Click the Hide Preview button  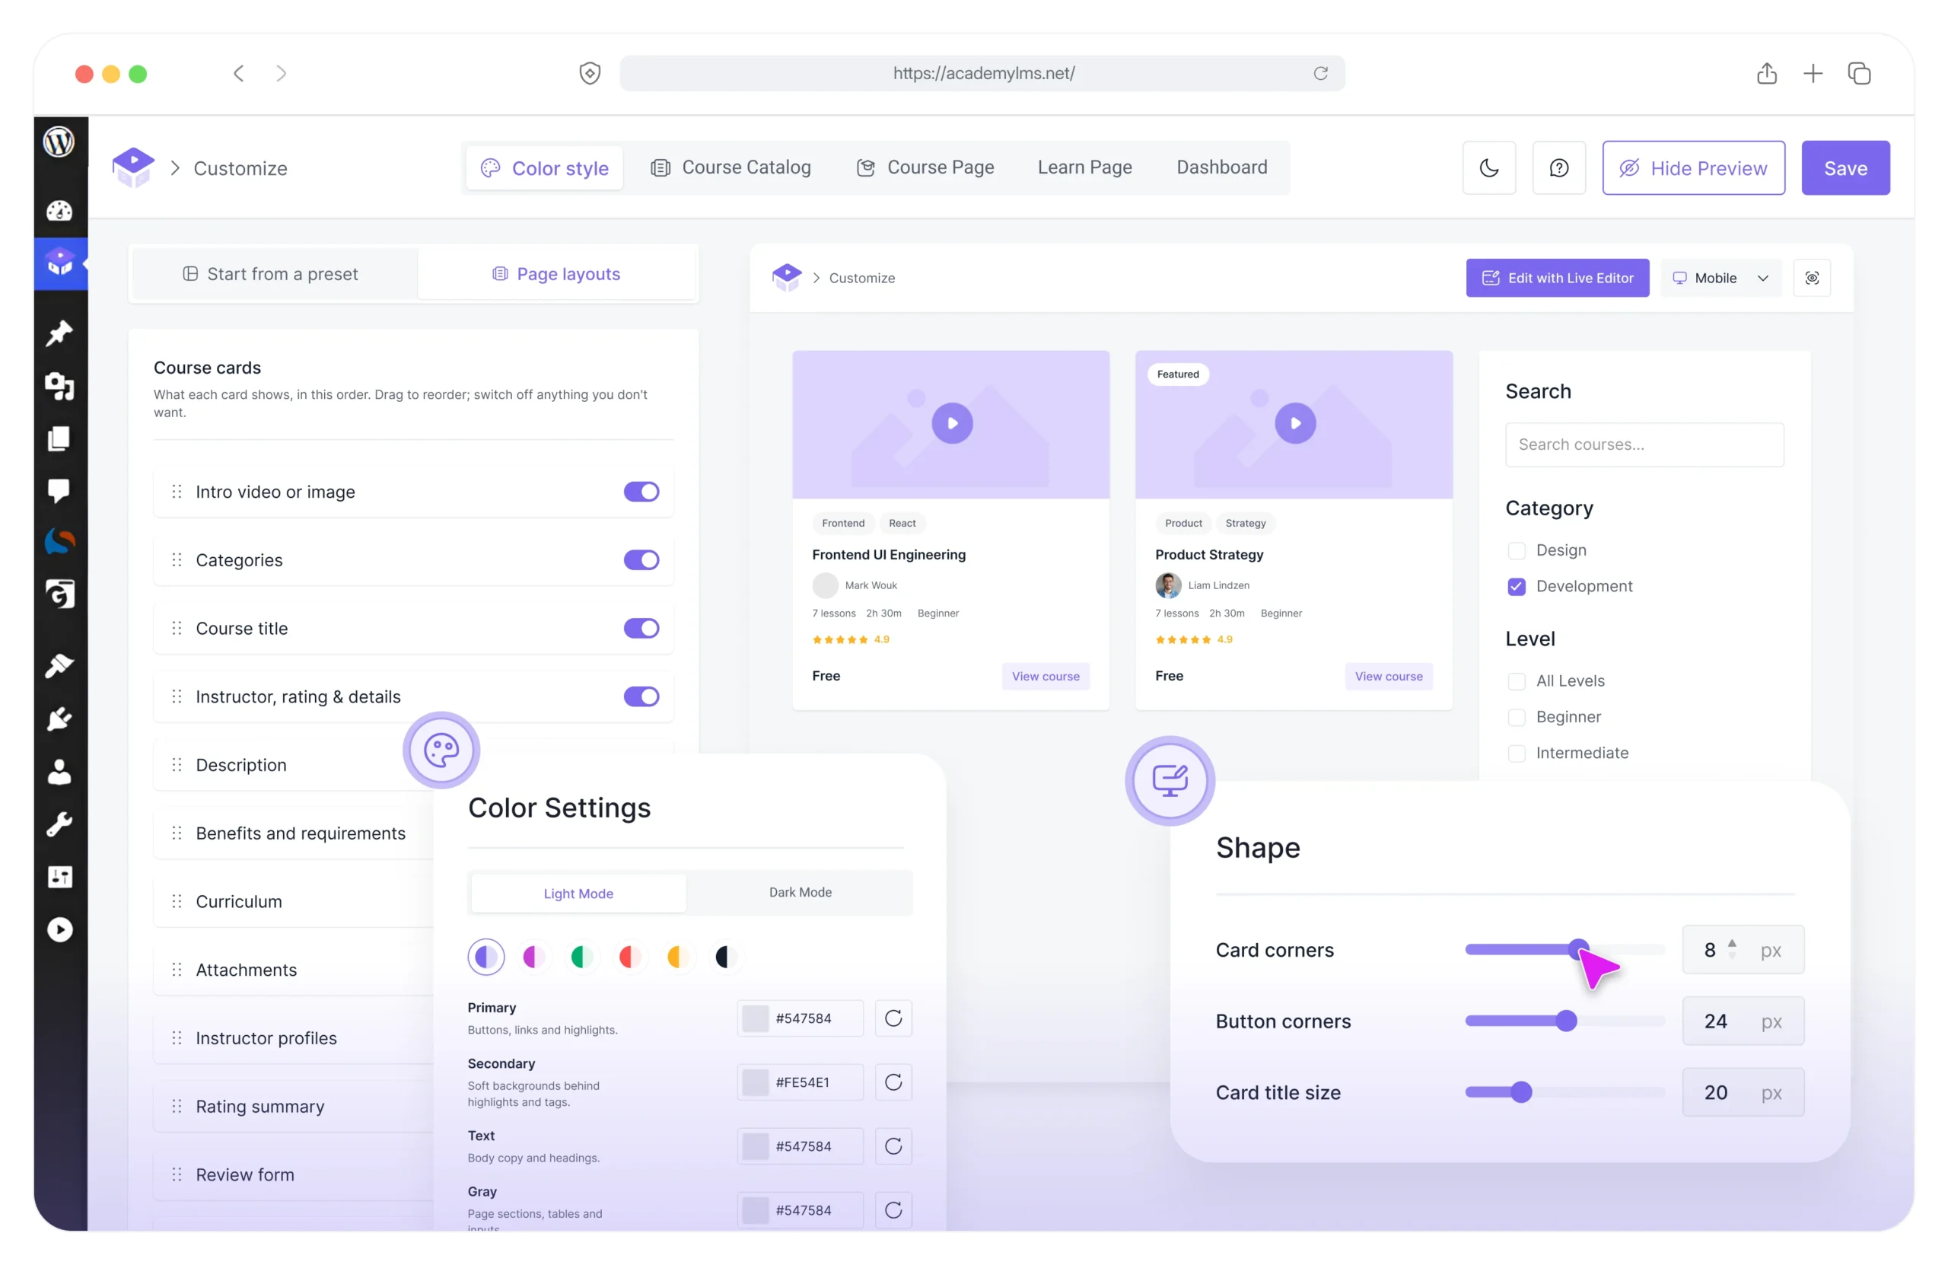(x=1692, y=168)
